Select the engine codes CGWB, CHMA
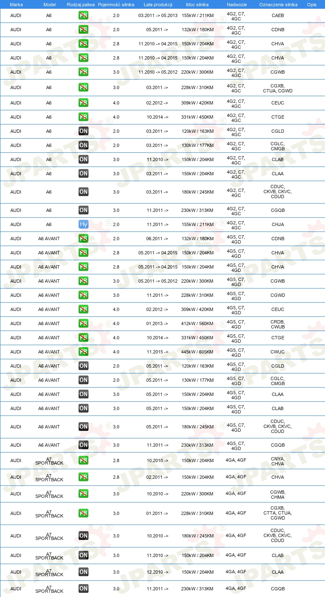325x597 pixels. [x=278, y=494]
